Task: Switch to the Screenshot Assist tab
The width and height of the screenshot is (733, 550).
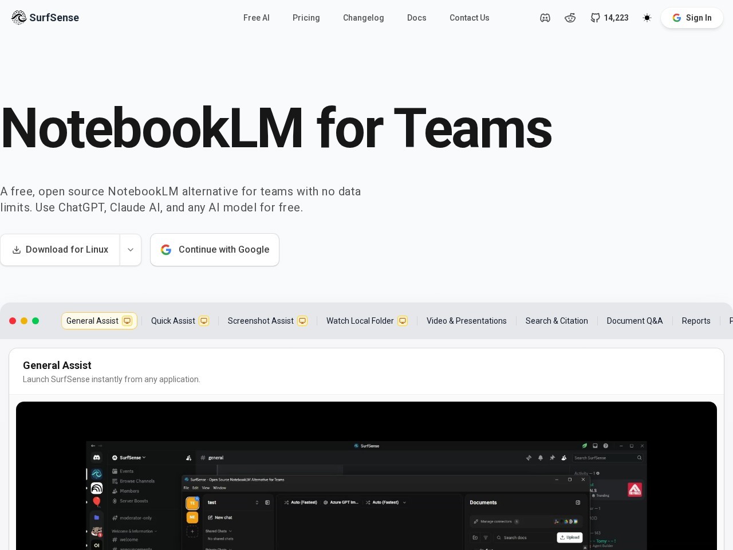Action: point(267,321)
